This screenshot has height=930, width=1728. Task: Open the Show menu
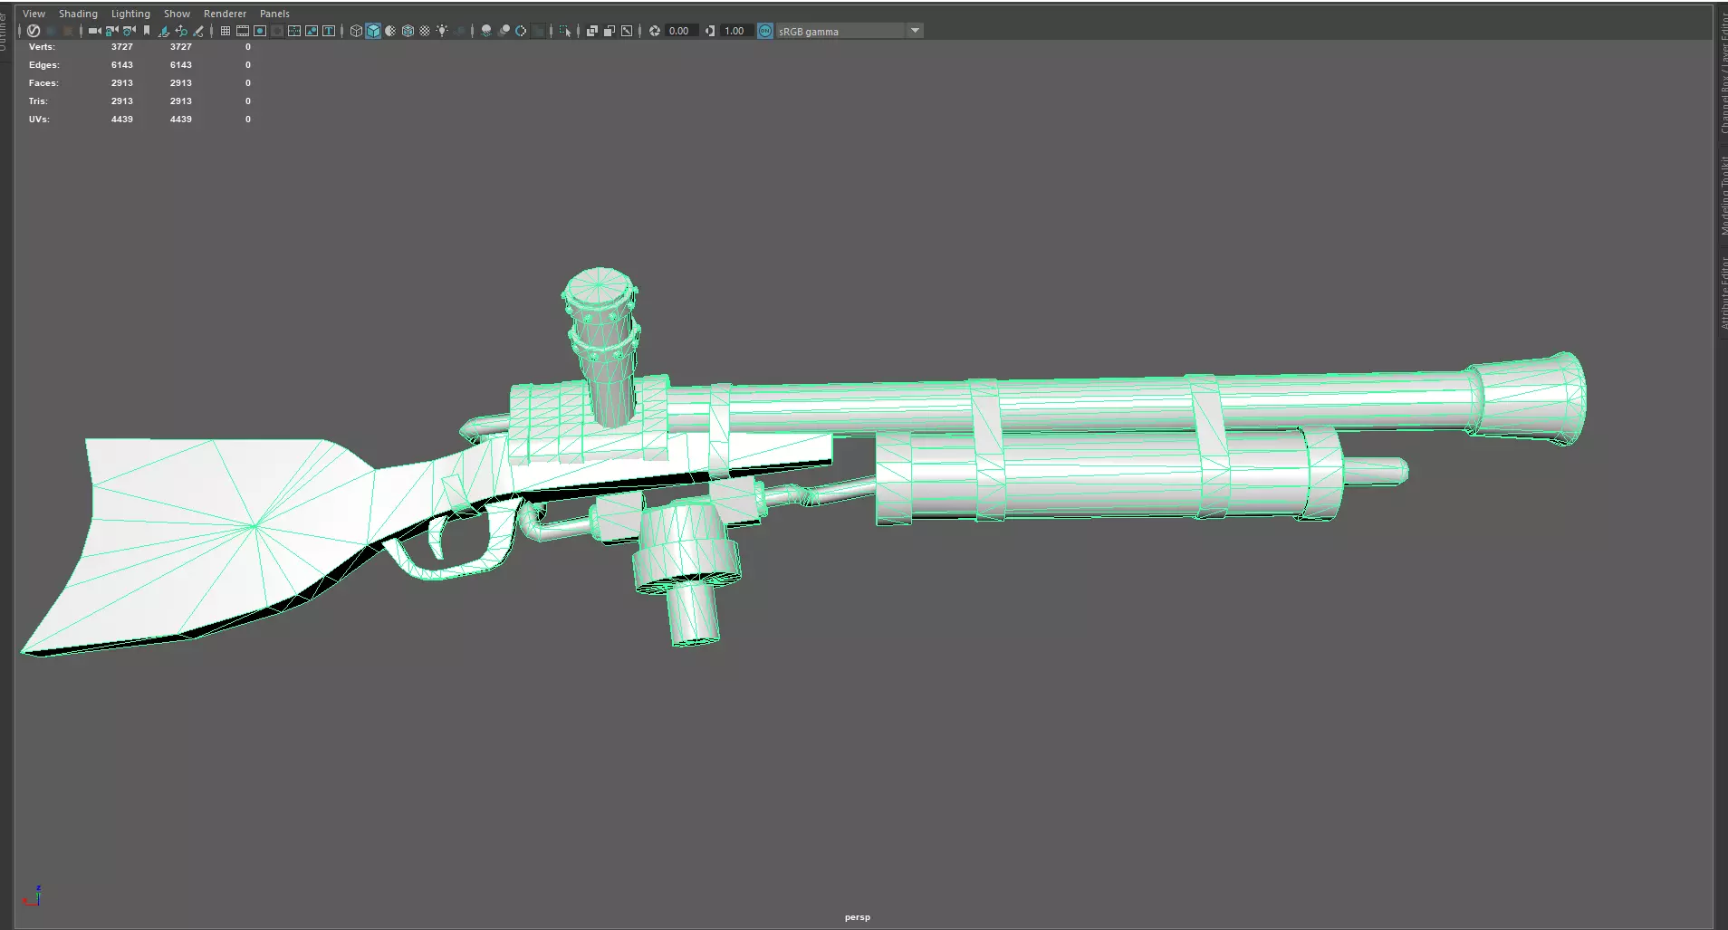click(177, 14)
